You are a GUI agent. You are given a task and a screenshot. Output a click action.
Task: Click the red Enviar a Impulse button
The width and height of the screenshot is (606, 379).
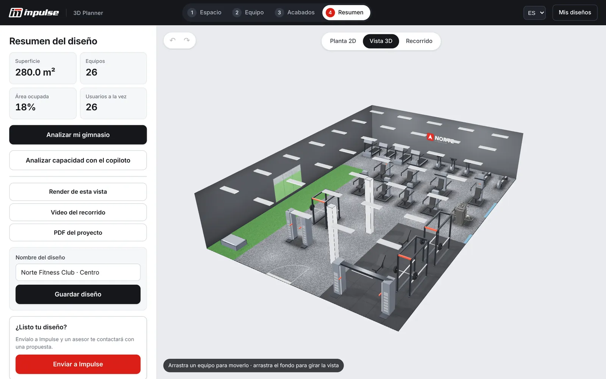(78, 364)
